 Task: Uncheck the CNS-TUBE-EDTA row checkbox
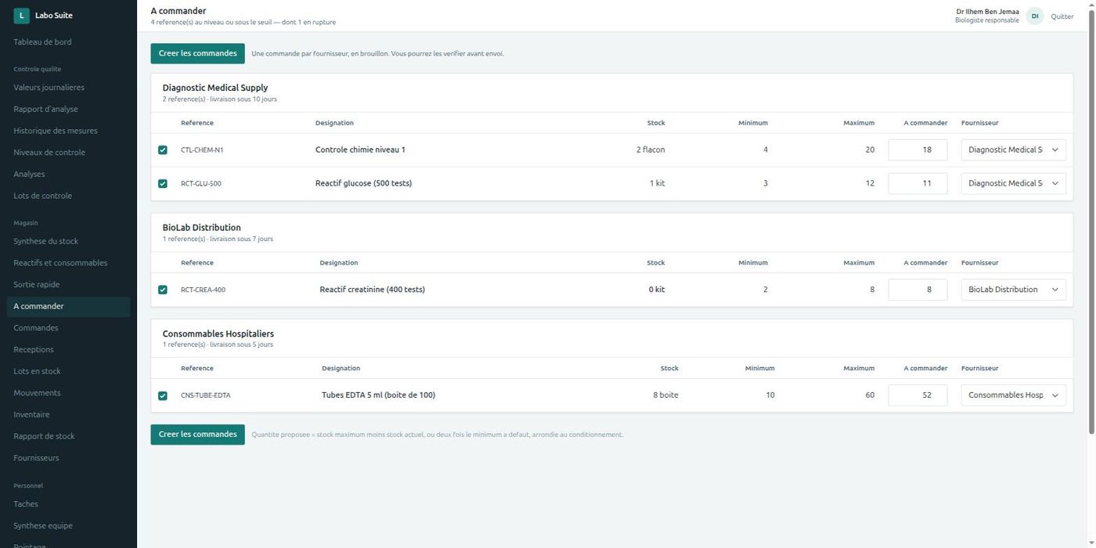pos(163,395)
